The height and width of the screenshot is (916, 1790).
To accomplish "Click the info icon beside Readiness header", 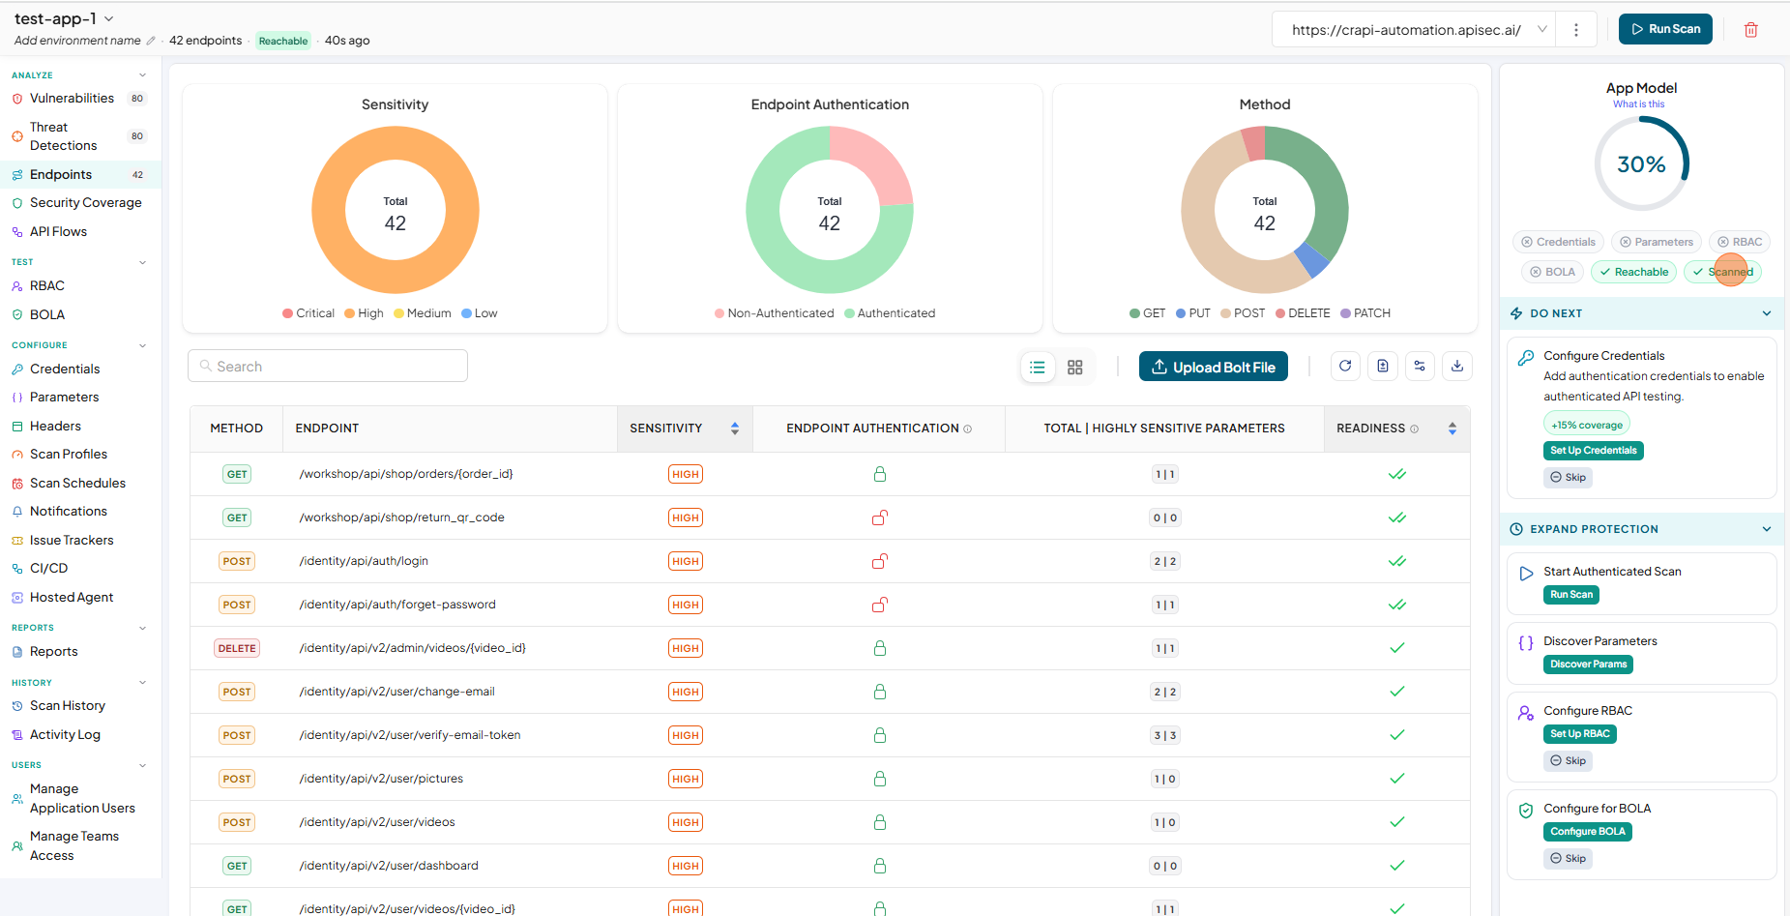I will coord(1415,428).
